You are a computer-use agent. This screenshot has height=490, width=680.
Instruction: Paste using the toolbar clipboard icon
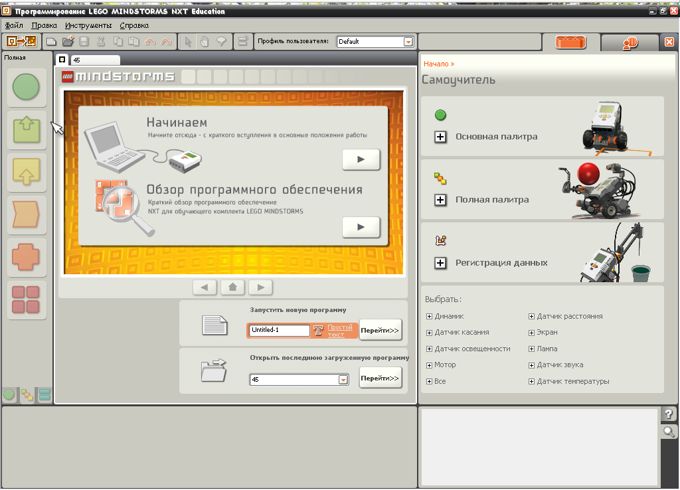click(134, 42)
